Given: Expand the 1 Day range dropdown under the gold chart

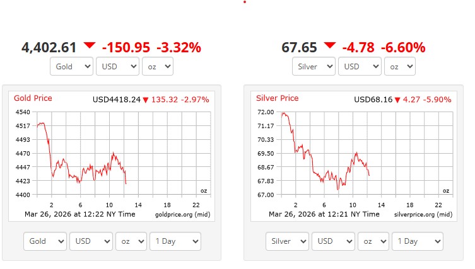Looking at the screenshot, I should point(175,241).
